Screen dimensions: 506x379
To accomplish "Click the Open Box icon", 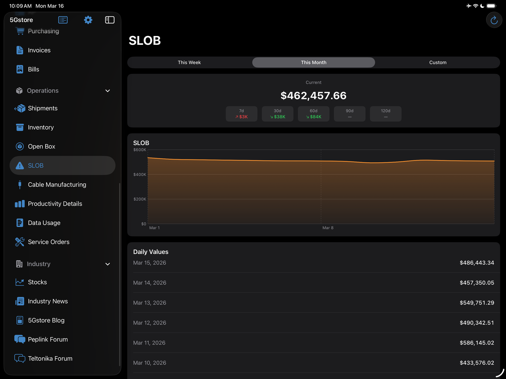I will point(20,146).
